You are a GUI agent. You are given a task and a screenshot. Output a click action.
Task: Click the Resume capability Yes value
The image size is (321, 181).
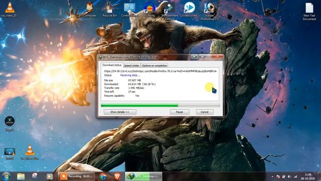[137, 96]
